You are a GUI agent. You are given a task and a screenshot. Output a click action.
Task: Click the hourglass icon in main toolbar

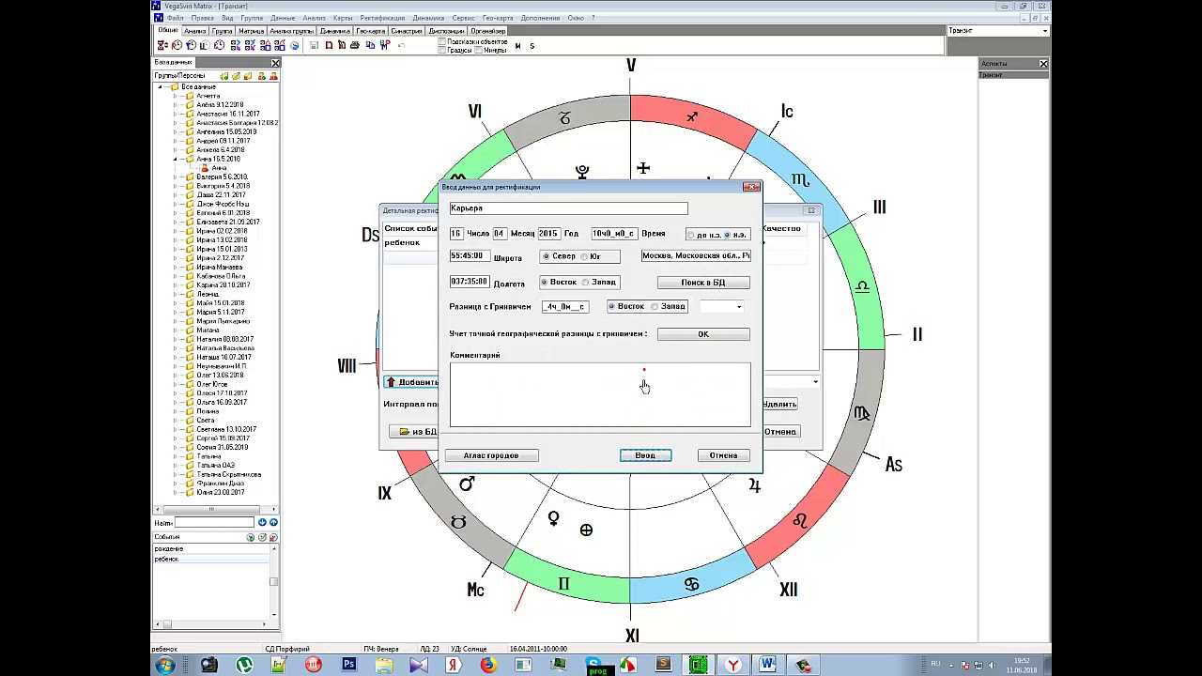[x=162, y=45]
